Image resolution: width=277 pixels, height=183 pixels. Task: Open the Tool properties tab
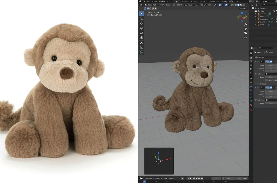(251, 53)
